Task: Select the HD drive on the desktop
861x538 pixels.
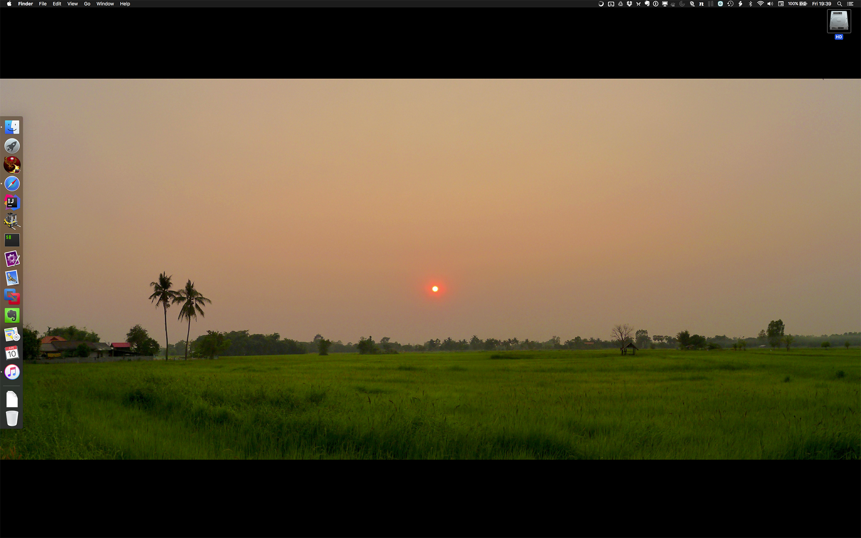Action: coord(839,22)
